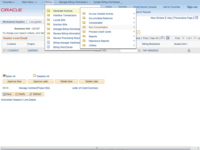
Task: Click the Process Credit Cards folder icon
Action: [x=84, y=31]
